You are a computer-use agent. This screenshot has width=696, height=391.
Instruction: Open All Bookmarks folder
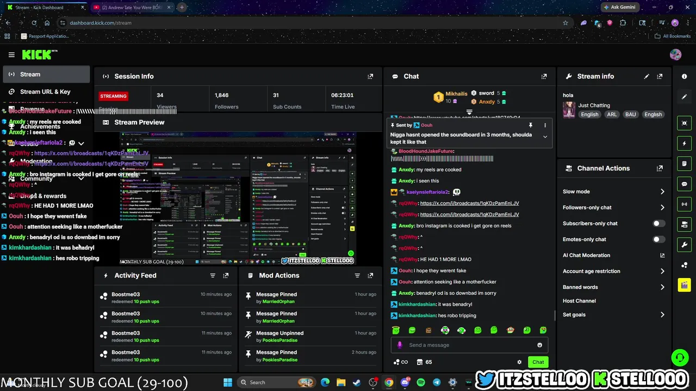click(673, 36)
